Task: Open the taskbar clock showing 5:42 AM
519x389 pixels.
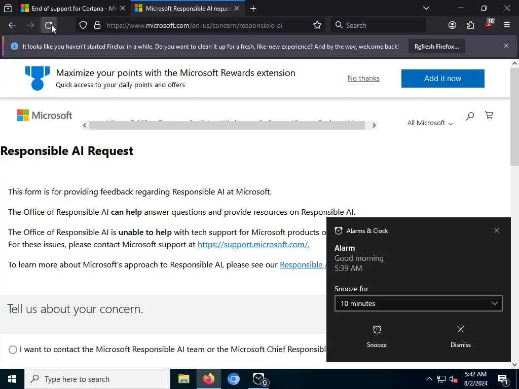Action: point(475,379)
